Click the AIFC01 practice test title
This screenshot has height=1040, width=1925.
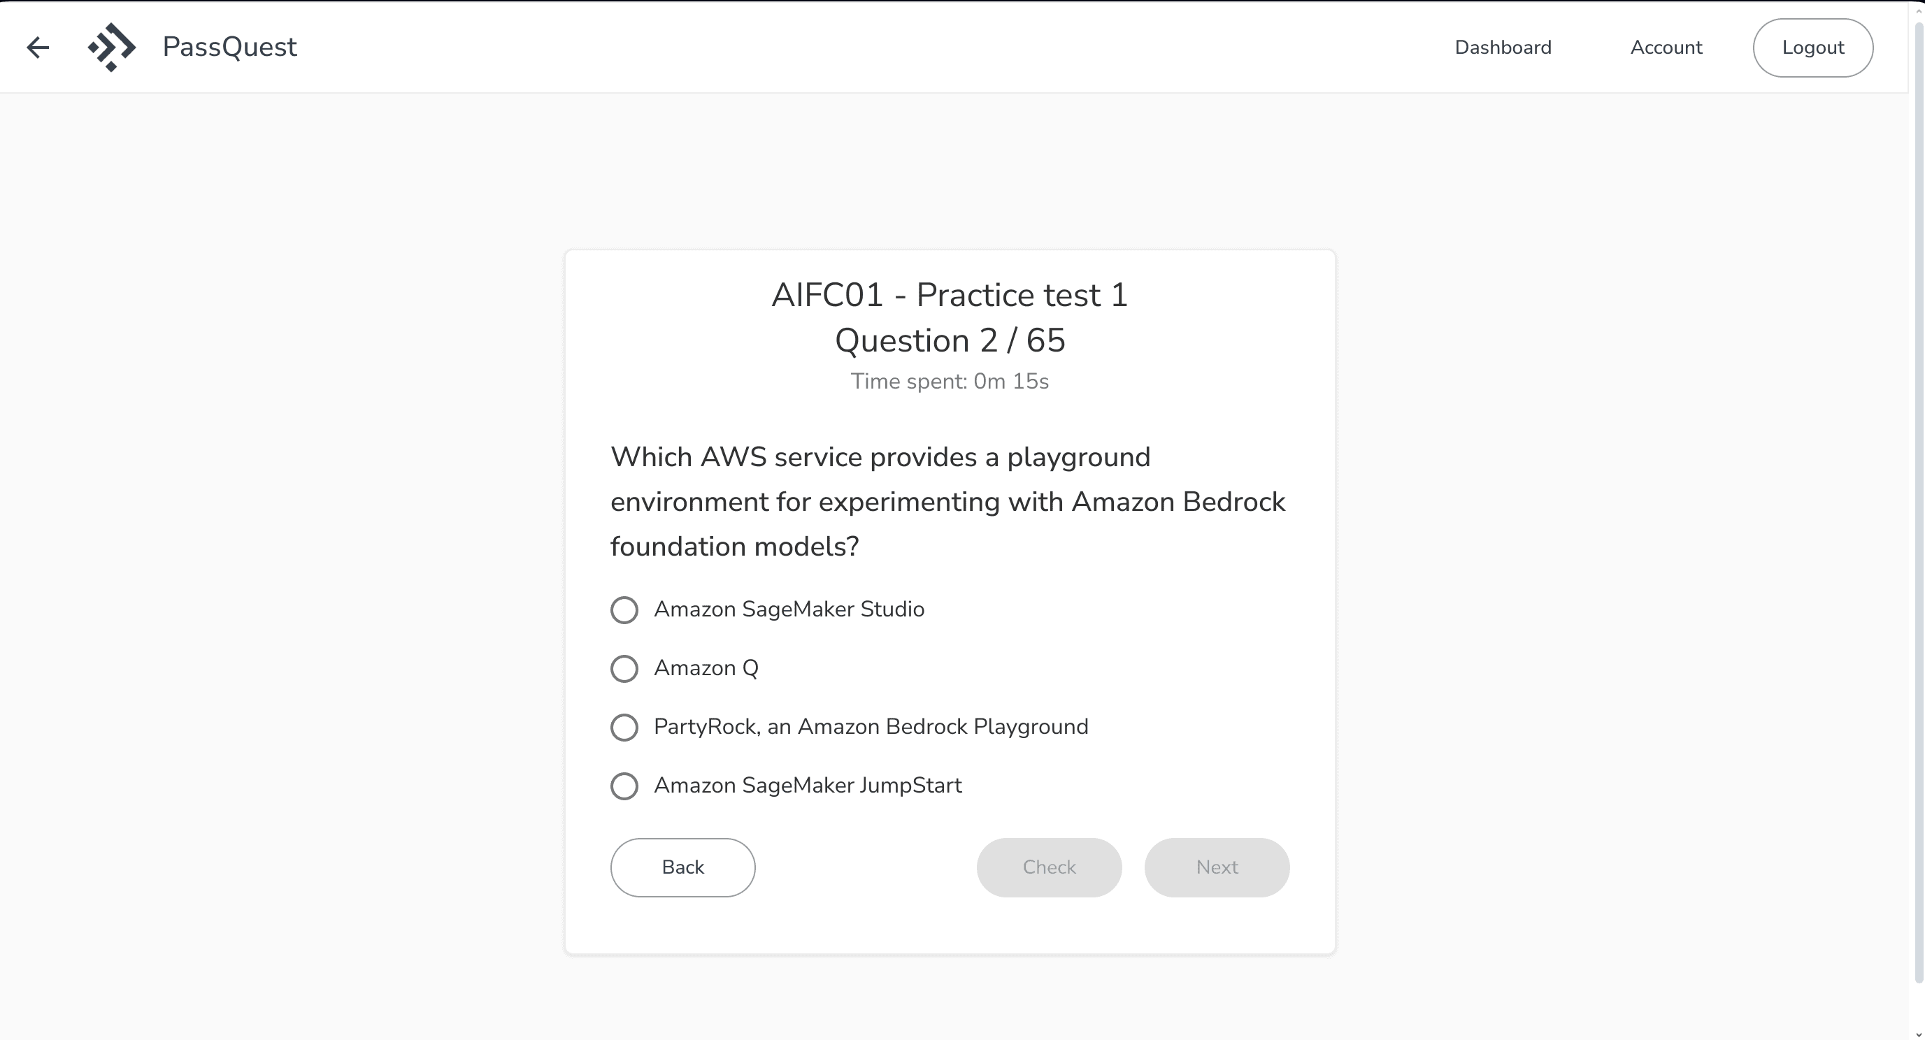coord(950,294)
